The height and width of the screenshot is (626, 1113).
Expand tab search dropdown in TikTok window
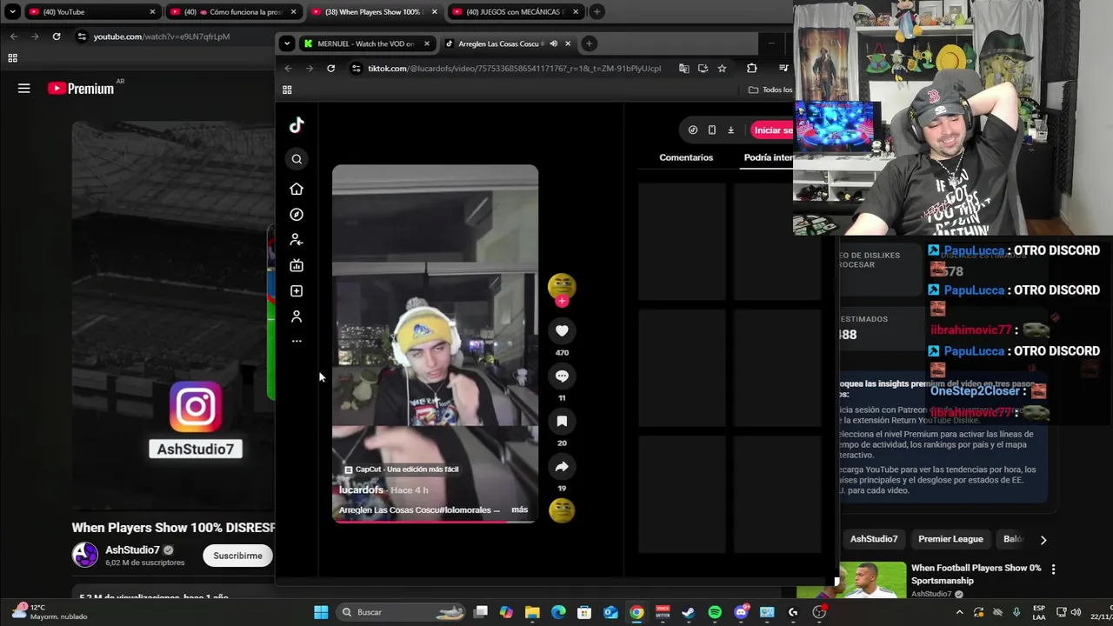287,43
